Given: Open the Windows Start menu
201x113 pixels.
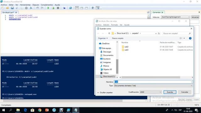Looking at the screenshot, I should click(3, 110).
